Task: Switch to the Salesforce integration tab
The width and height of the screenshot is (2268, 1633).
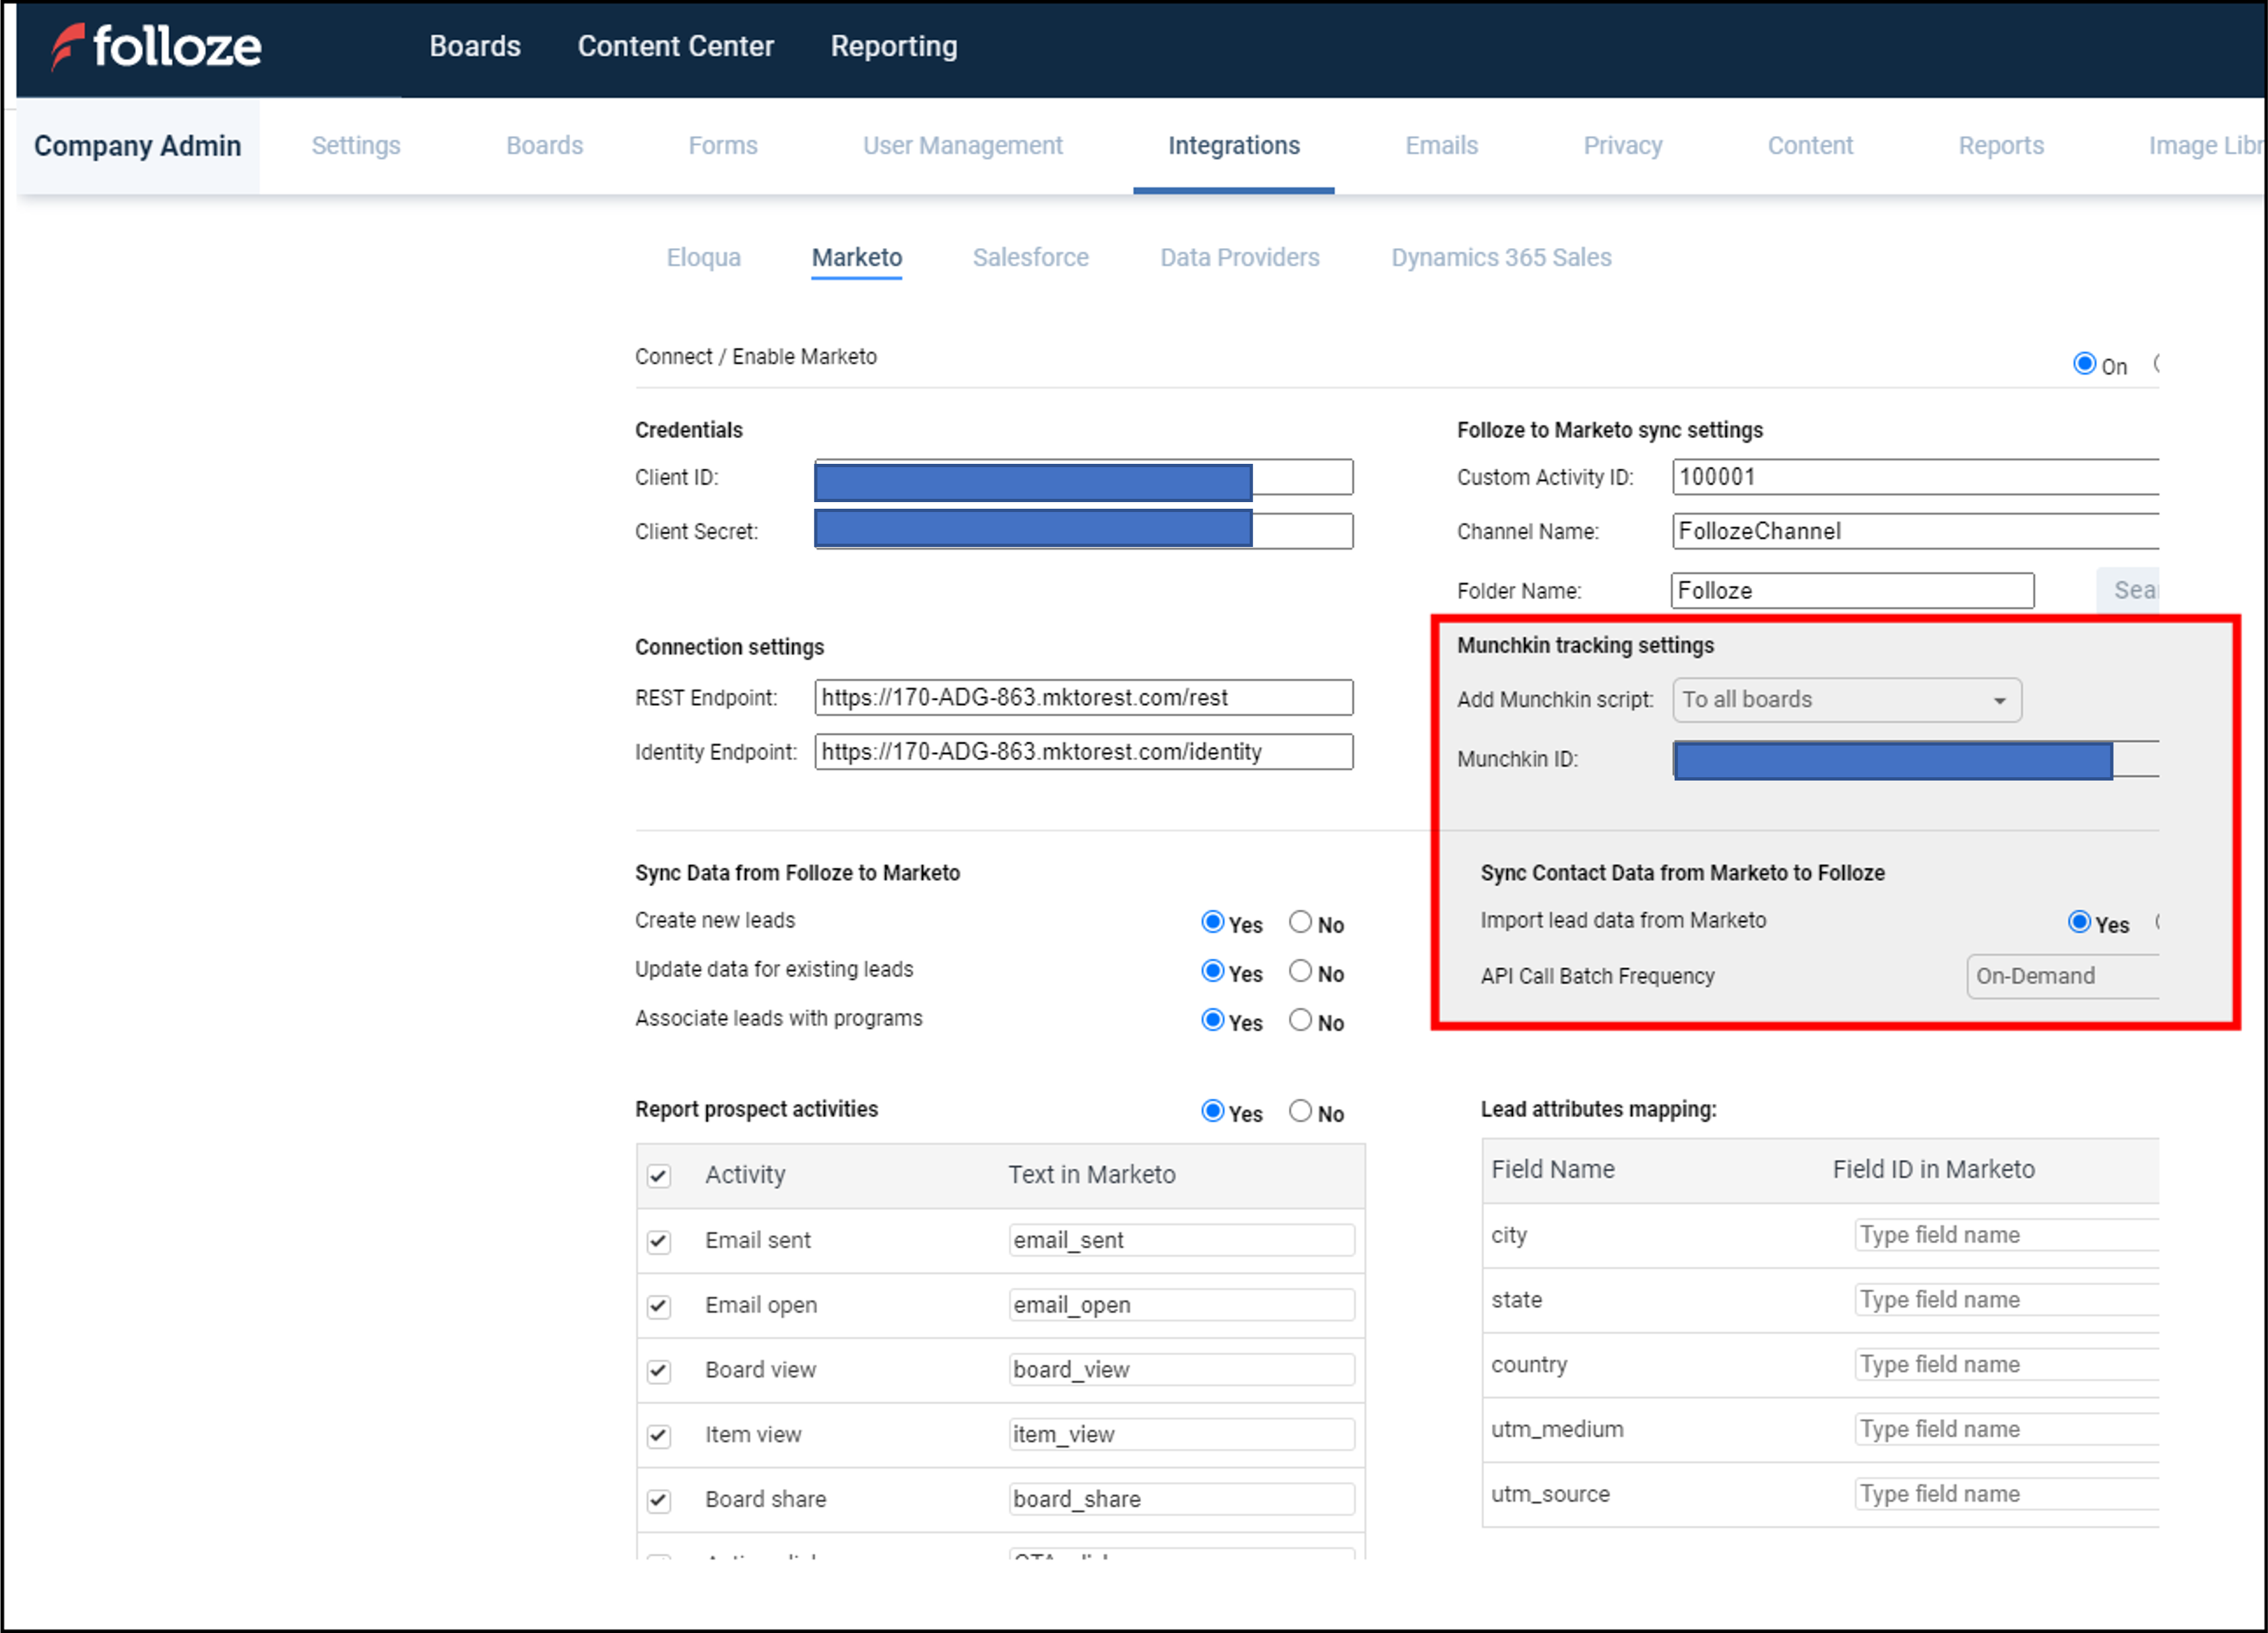Action: click(1031, 257)
